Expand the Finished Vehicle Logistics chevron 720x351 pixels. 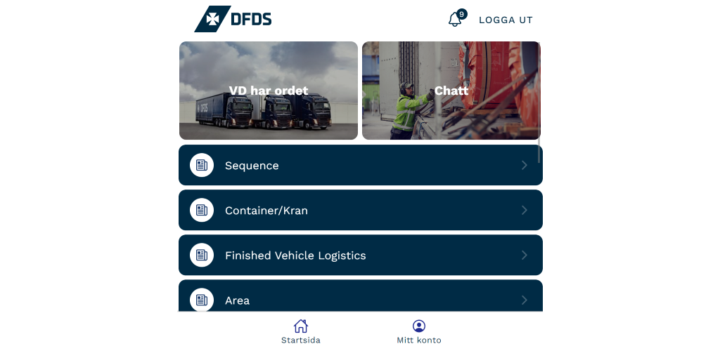[x=525, y=255]
